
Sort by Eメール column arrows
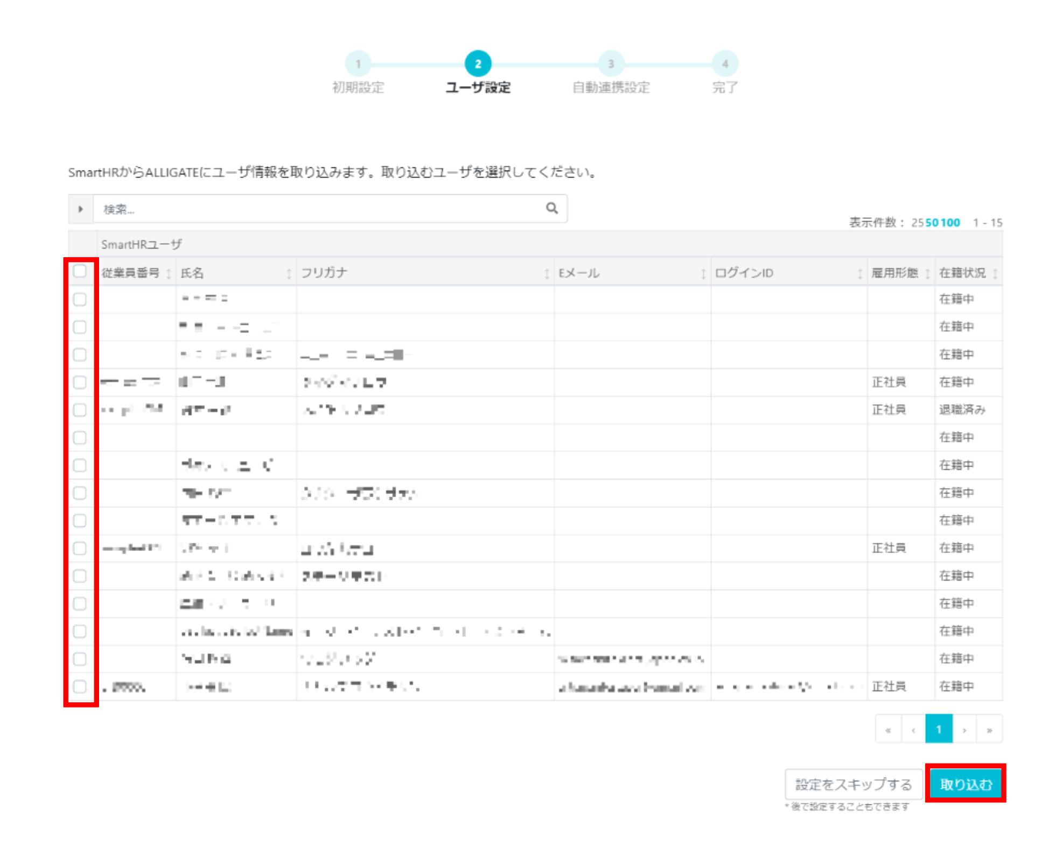(x=703, y=274)
